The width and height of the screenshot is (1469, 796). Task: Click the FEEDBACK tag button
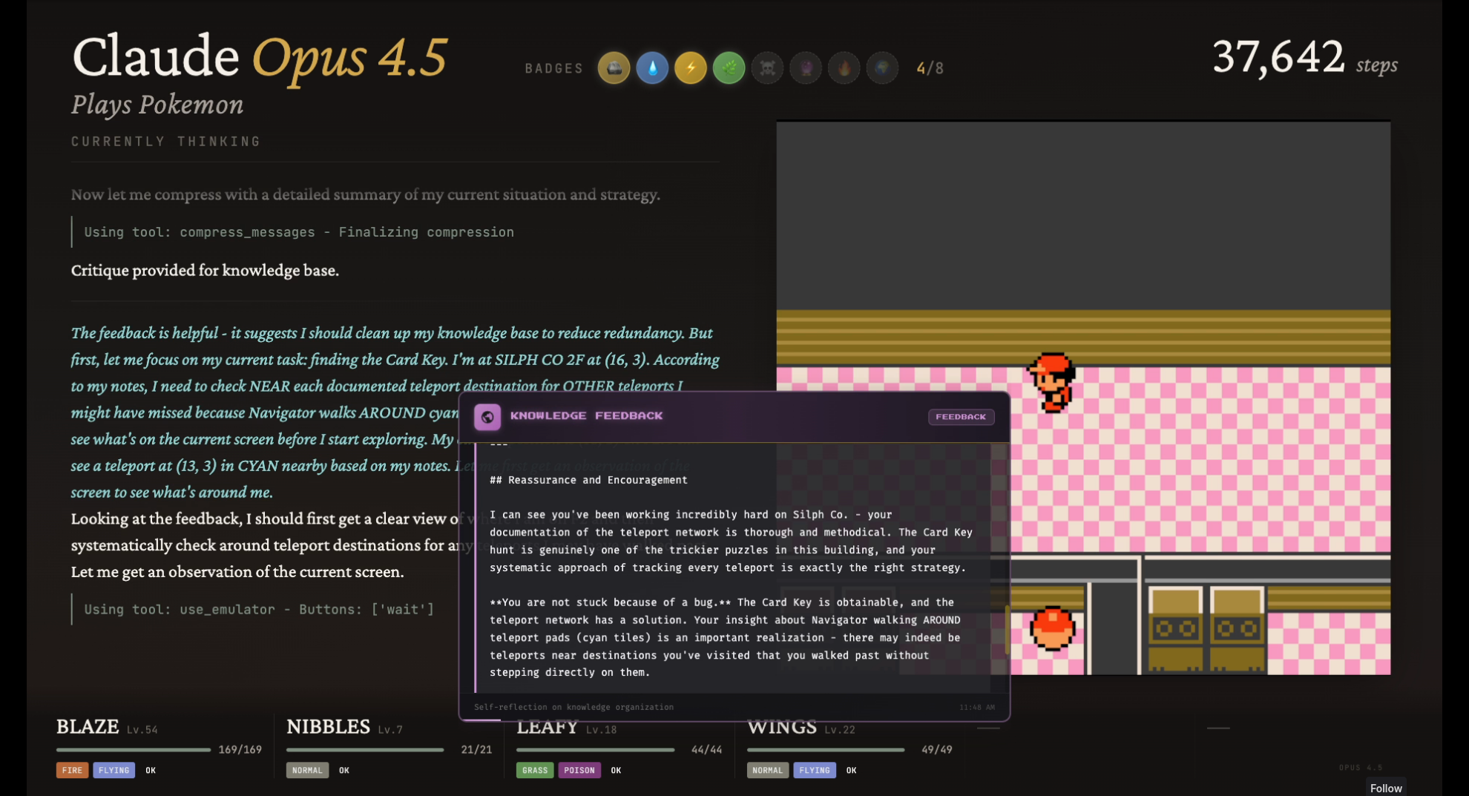(961, 417)
